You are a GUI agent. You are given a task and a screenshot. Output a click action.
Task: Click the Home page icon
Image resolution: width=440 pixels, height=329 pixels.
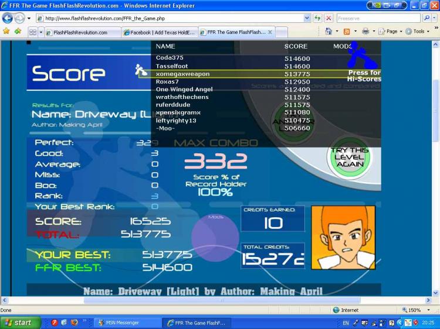click(x=329, y=32)
